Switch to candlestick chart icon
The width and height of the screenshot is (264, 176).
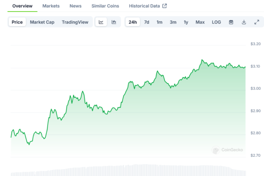114,22
